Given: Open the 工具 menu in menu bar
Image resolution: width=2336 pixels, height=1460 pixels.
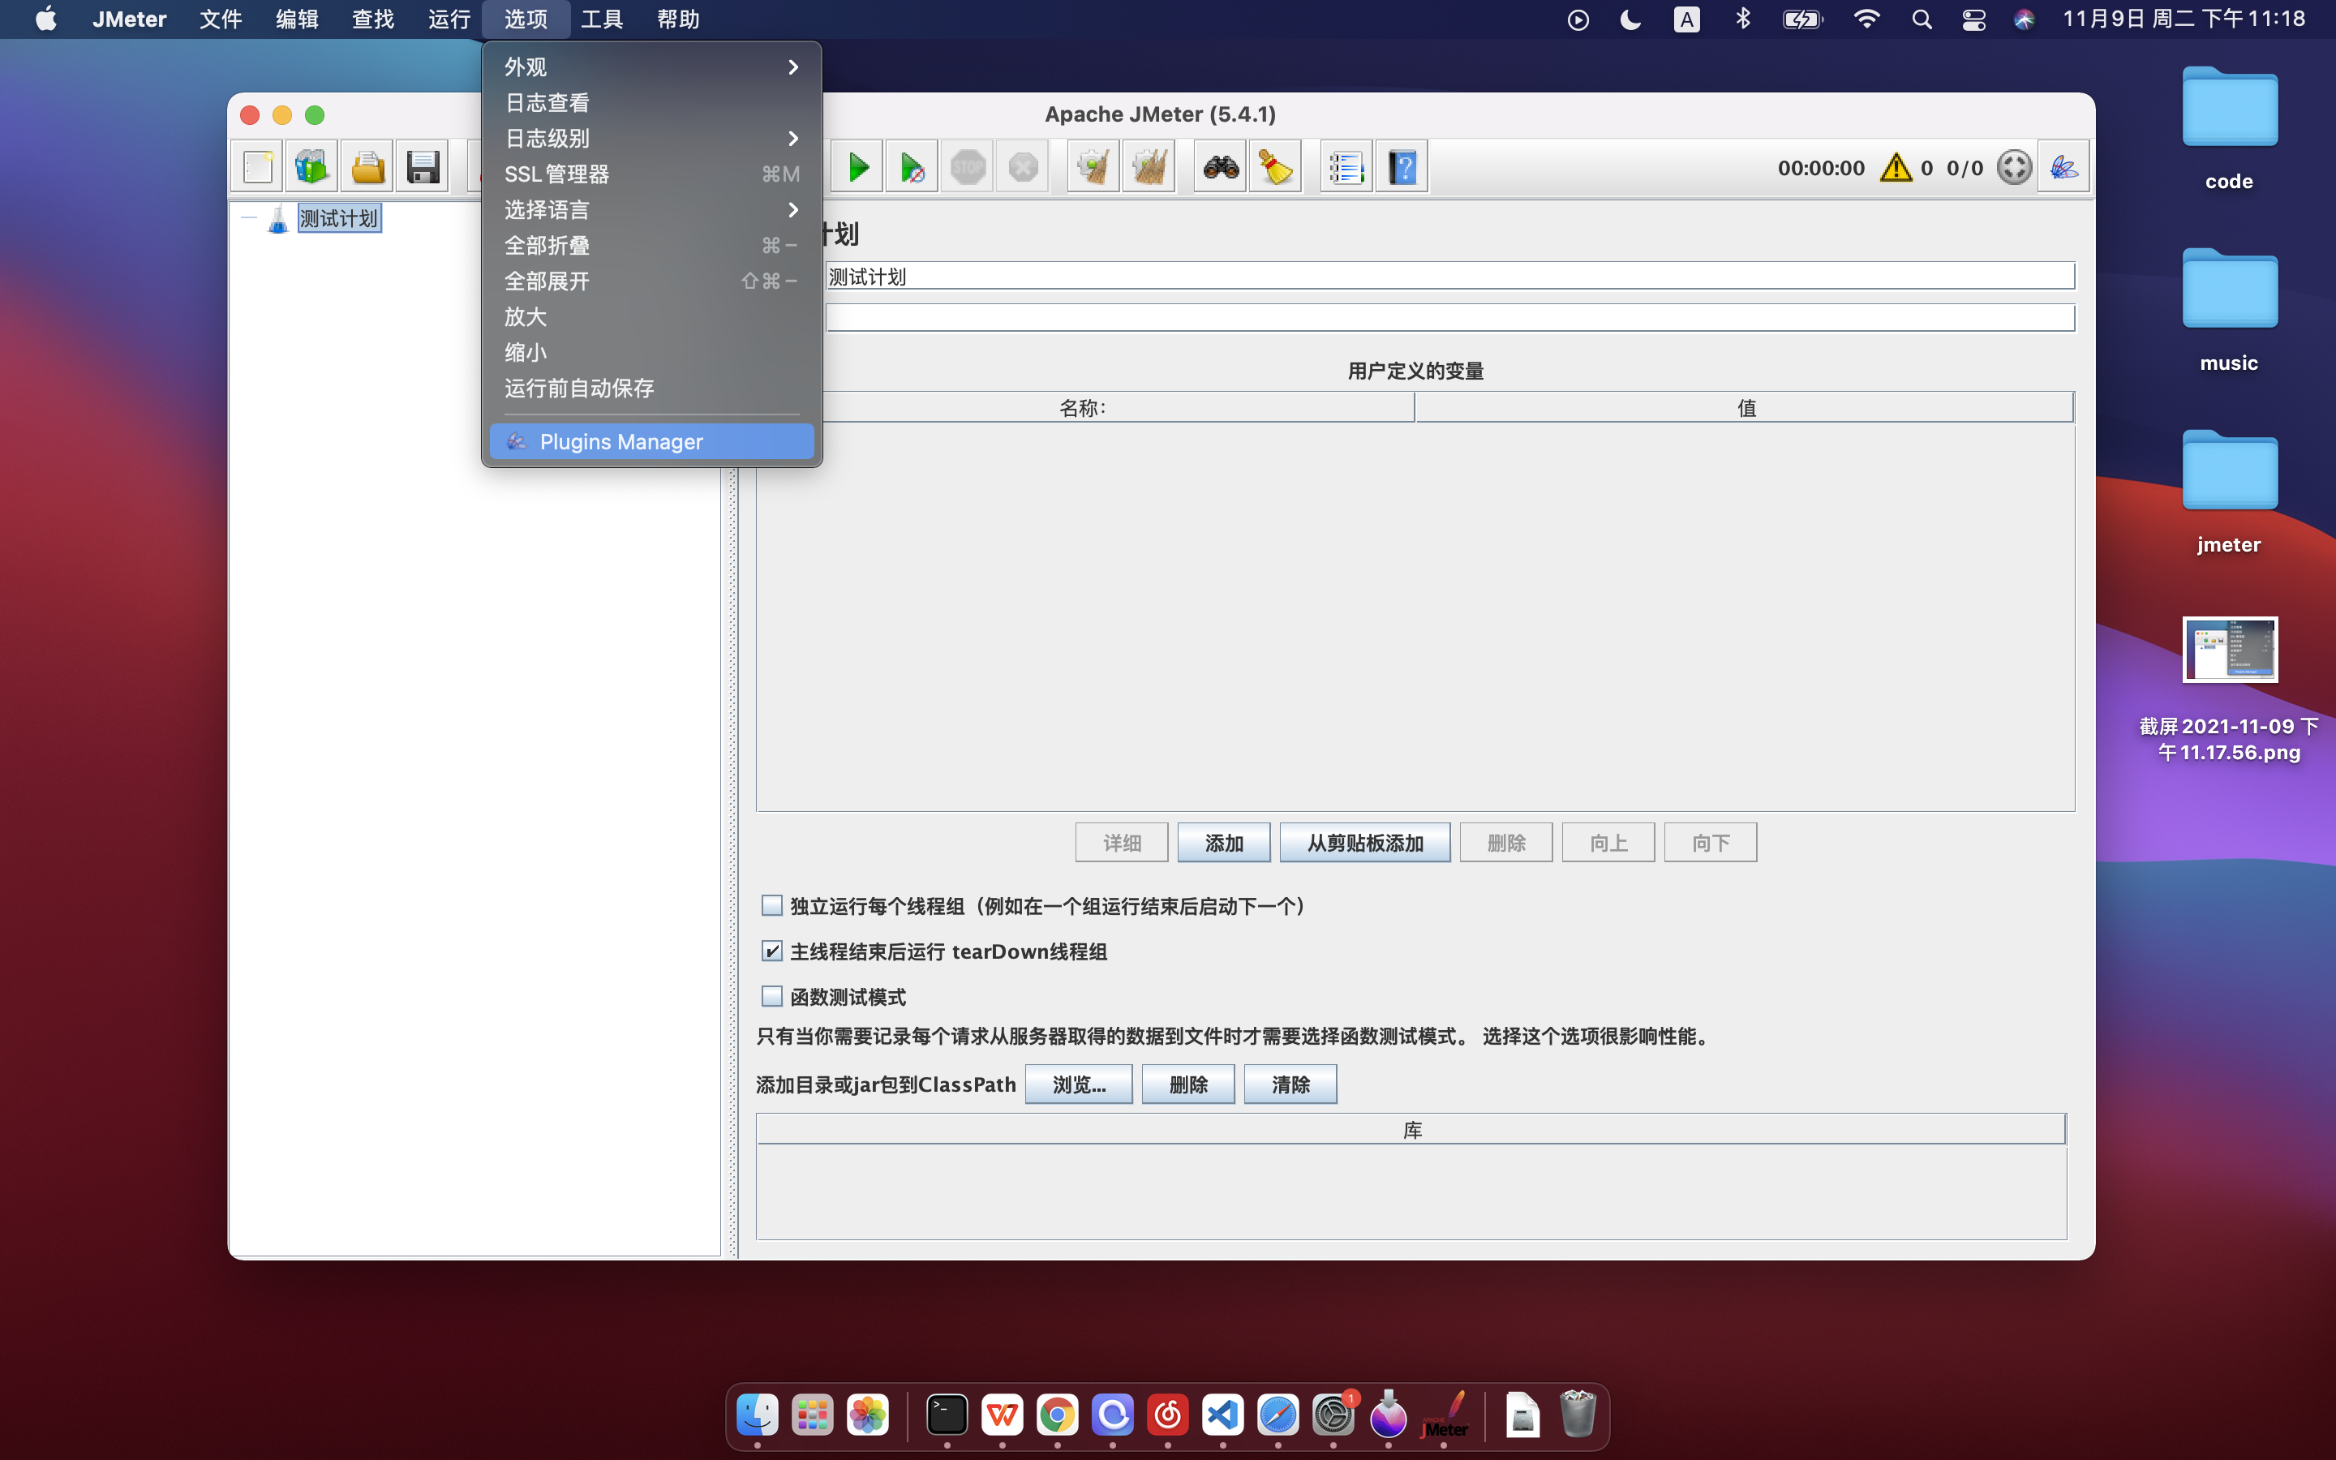Looking at the screenshot, I should [x=601, y=19].
